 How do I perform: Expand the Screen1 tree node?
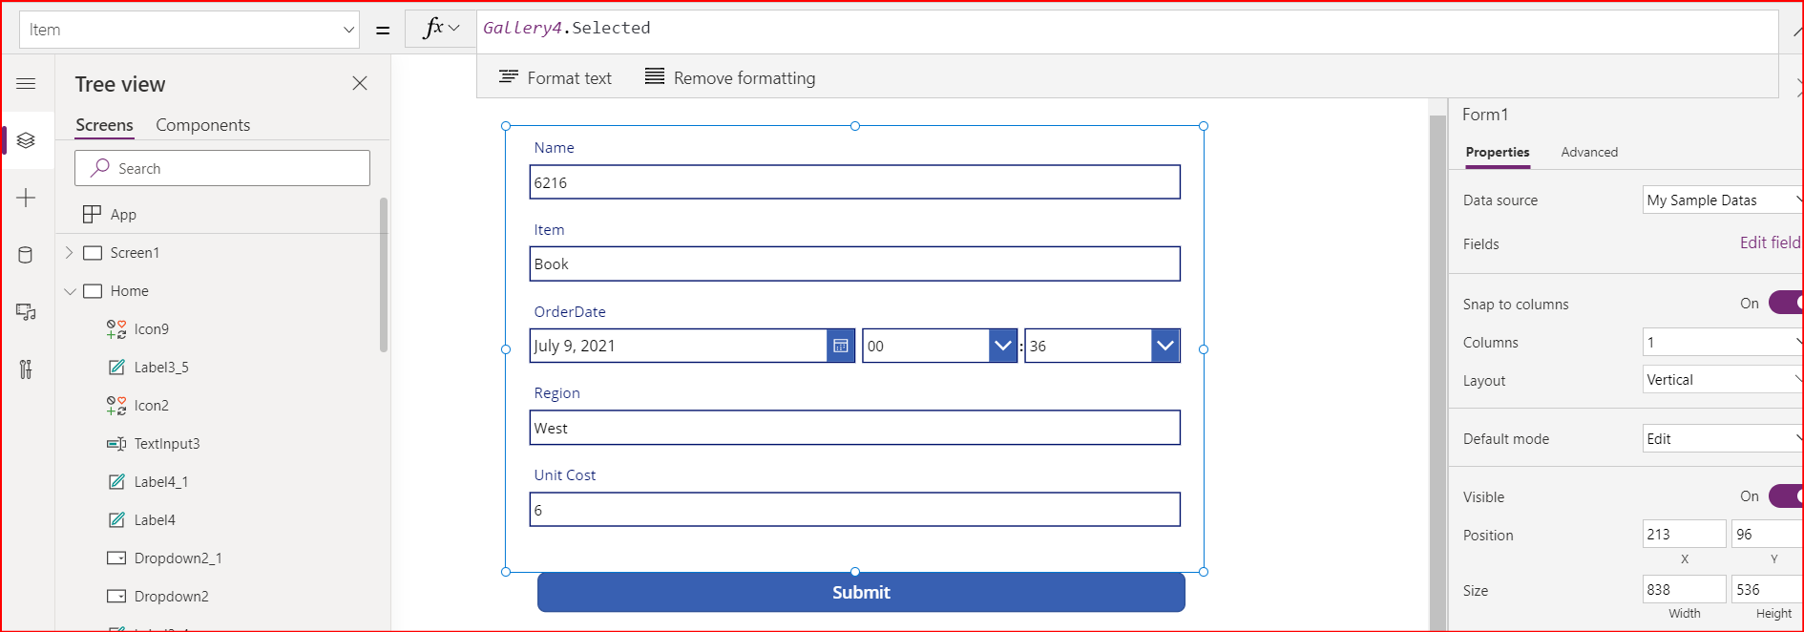click(x=69, y=252)
